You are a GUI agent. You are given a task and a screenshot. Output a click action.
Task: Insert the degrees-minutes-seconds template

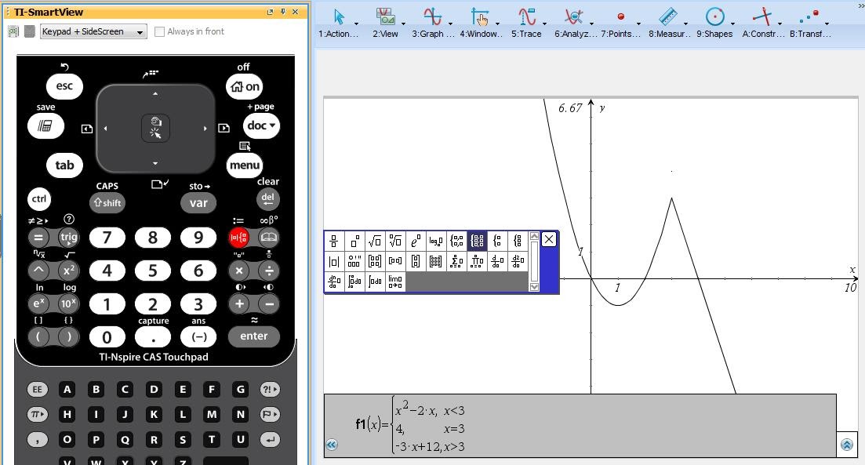click(354, 261)
